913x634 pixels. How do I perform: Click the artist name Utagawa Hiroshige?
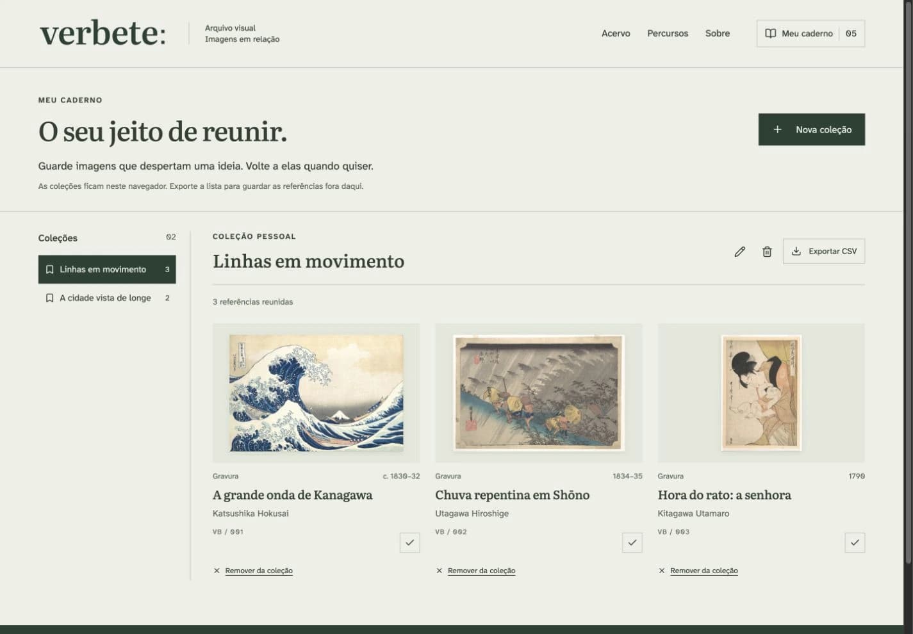coord(472,514)
